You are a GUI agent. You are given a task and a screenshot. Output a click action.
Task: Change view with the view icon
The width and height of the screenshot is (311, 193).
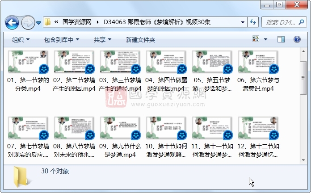point(256,39)
